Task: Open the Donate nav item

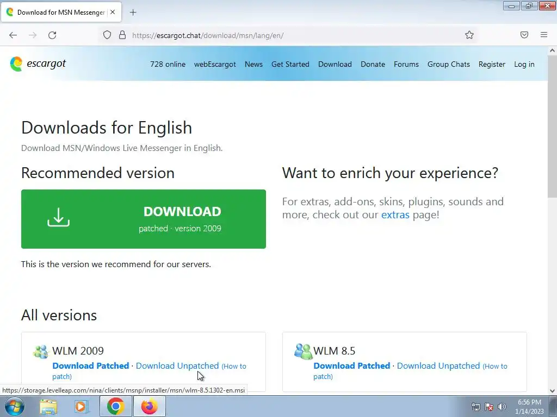Action: coord(373,64)
